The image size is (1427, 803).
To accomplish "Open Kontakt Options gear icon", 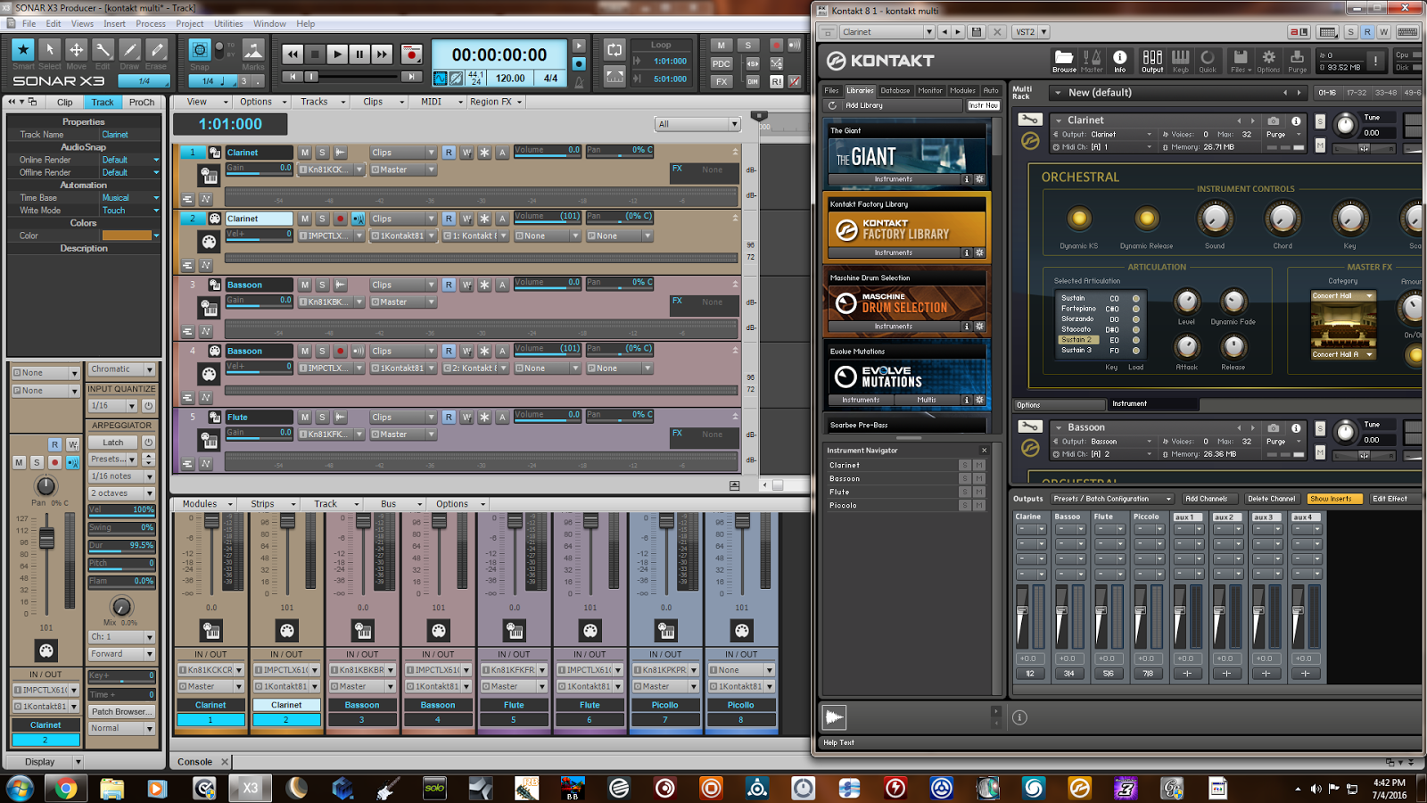I will (1268, 61).
